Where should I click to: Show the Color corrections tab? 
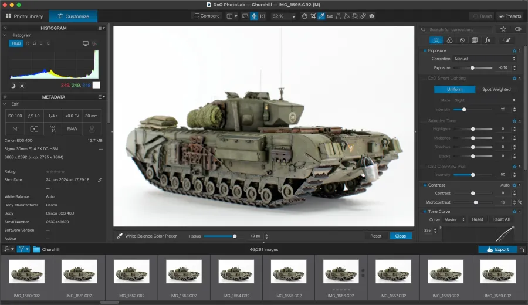[449, 40]
